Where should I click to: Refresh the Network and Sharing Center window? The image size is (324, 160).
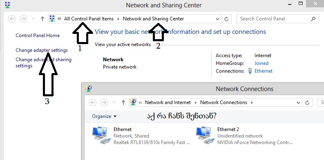click(226, 19)
